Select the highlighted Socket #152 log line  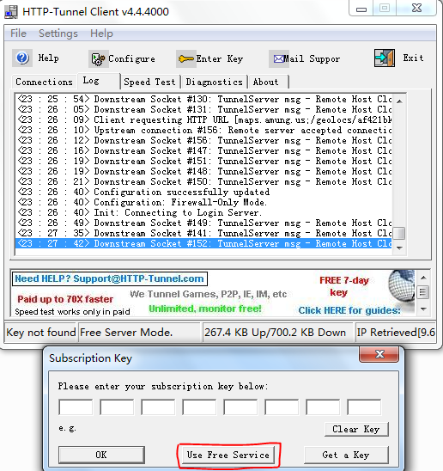point(203,243)
